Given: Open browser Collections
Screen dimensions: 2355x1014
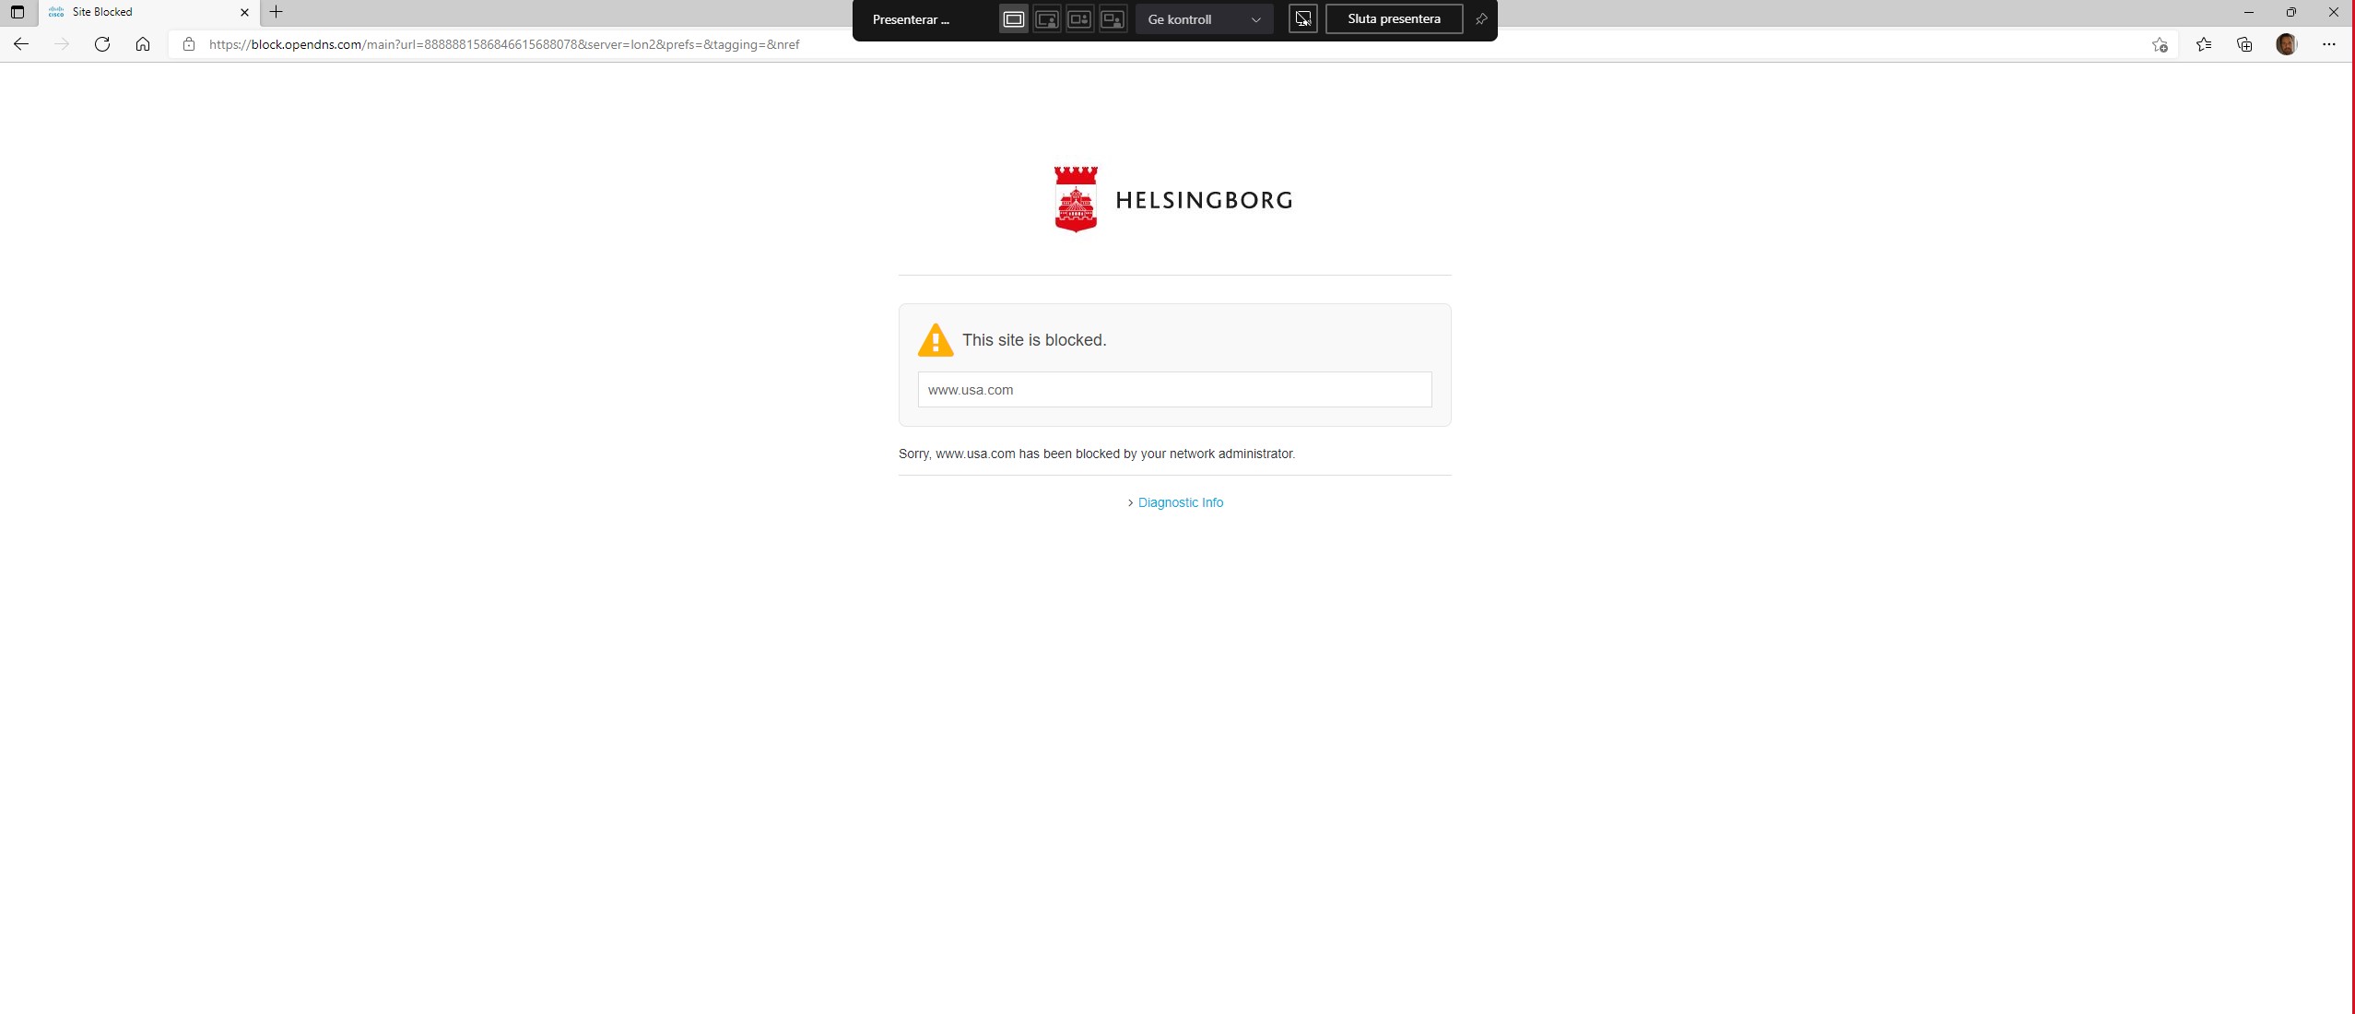Looking at the screenshot, I should 2244,44.
